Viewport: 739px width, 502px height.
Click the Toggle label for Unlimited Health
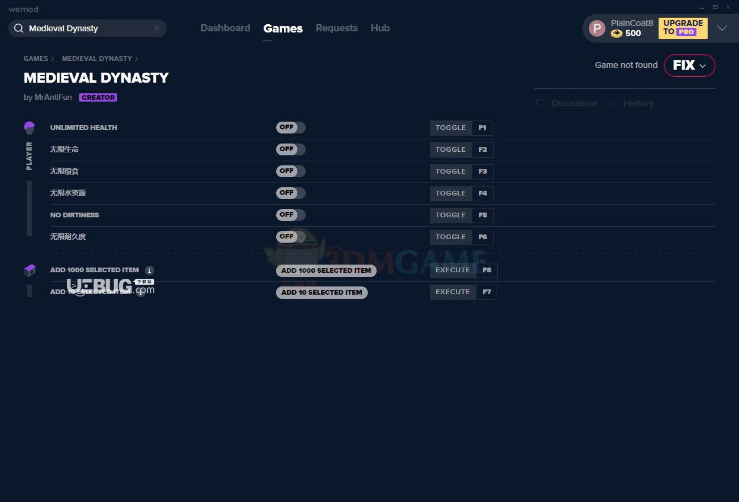pos(450,128)
